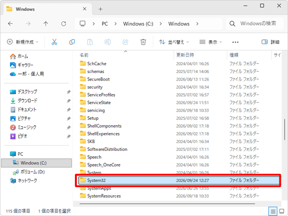Unpin デスクトップ using its pin icon
This screenshot has height=216, width=288.
(x=69, y=92)
